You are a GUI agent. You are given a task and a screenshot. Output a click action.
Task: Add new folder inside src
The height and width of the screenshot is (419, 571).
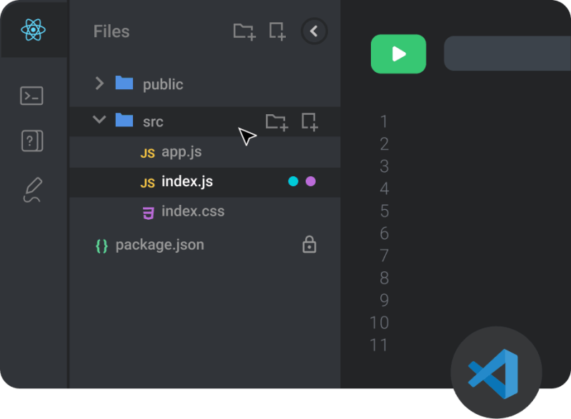(x=277, y=122)
